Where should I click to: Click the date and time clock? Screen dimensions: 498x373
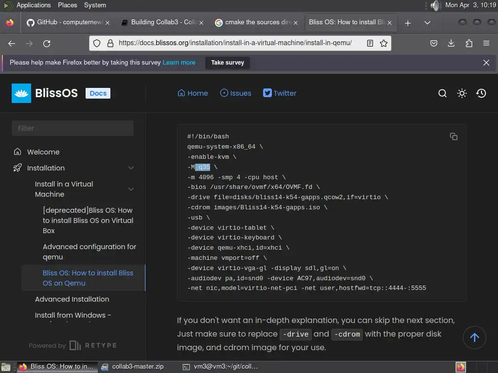tap(471, 5)
